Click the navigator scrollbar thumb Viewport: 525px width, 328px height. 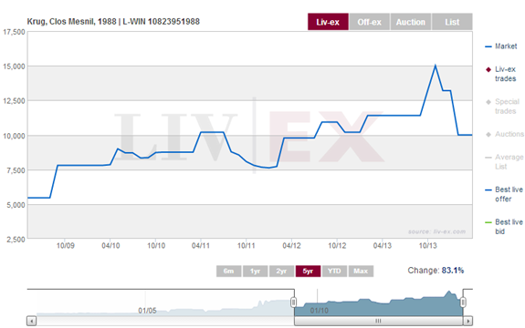[378, 321]
